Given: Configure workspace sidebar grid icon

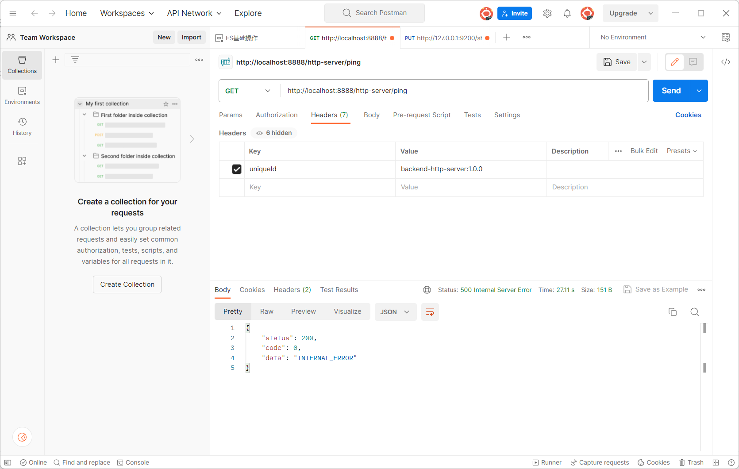Looking at the screenshot, I should pos(22,161).
